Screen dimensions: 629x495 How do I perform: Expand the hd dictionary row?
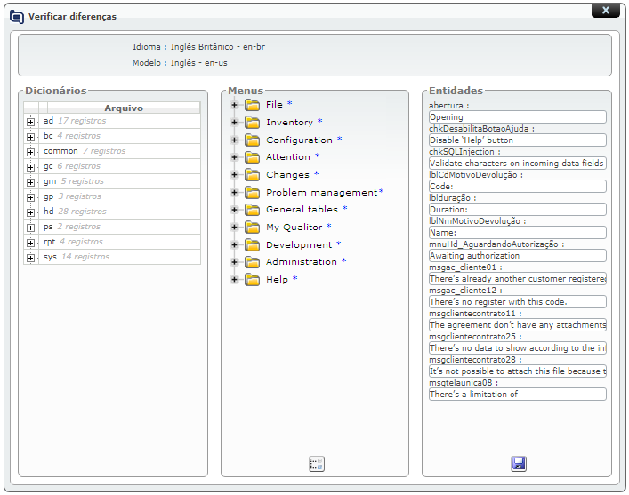point(30,212)
